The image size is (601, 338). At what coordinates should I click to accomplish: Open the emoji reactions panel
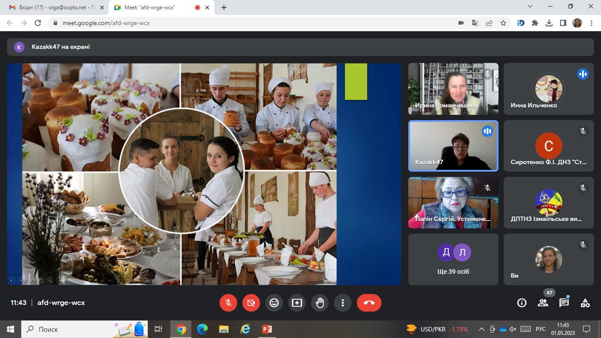point(274,303)
